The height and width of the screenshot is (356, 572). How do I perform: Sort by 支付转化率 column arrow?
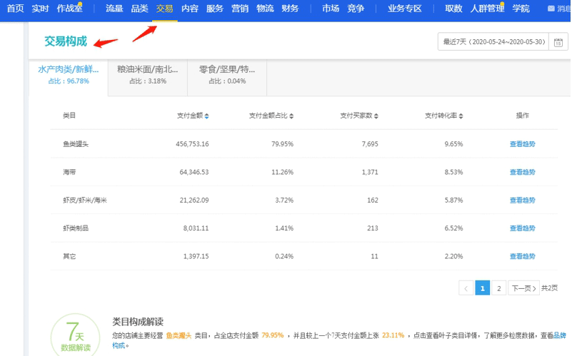click(x=463, y=116)
